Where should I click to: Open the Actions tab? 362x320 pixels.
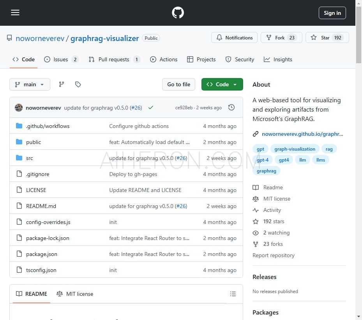tap(164, 59)
